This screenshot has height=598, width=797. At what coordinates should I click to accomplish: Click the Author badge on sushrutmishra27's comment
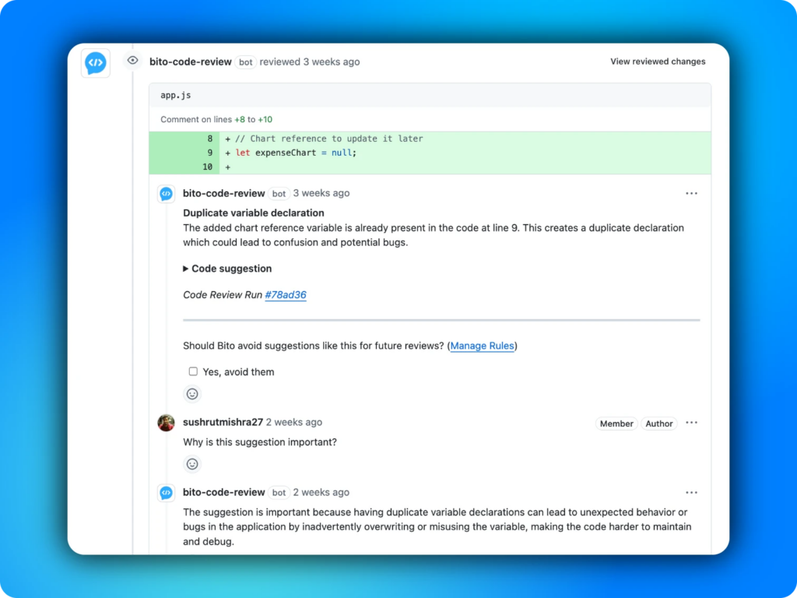coord(659,424)
